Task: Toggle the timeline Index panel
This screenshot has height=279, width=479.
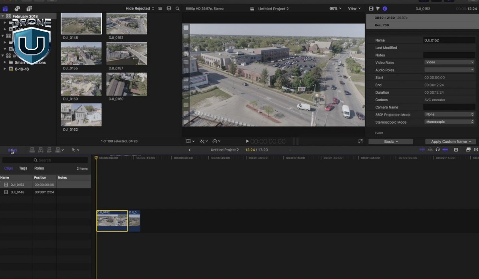Action: pyautogui.click(x=12, y=150)
